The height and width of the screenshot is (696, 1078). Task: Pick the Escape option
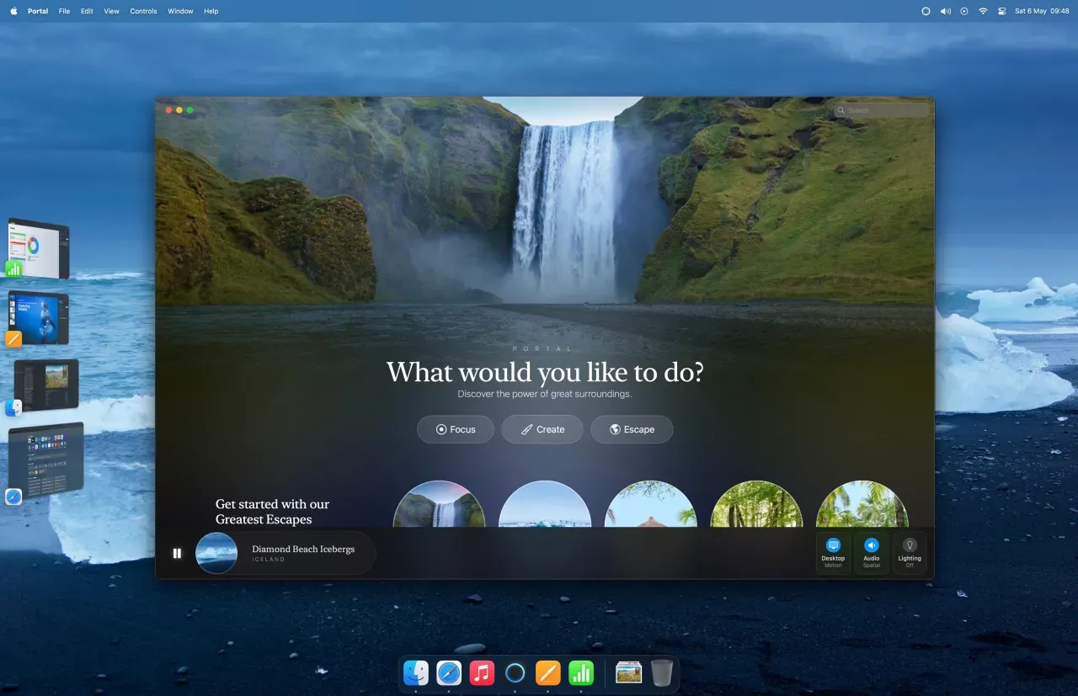[x=632, y=429]
